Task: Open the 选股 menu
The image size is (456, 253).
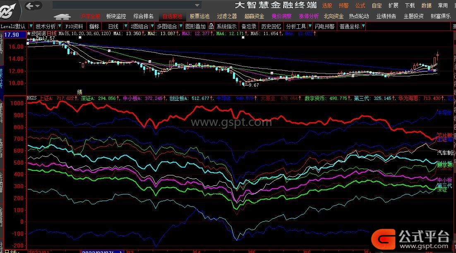Action: pyautogui.click(x=327, y=5)
